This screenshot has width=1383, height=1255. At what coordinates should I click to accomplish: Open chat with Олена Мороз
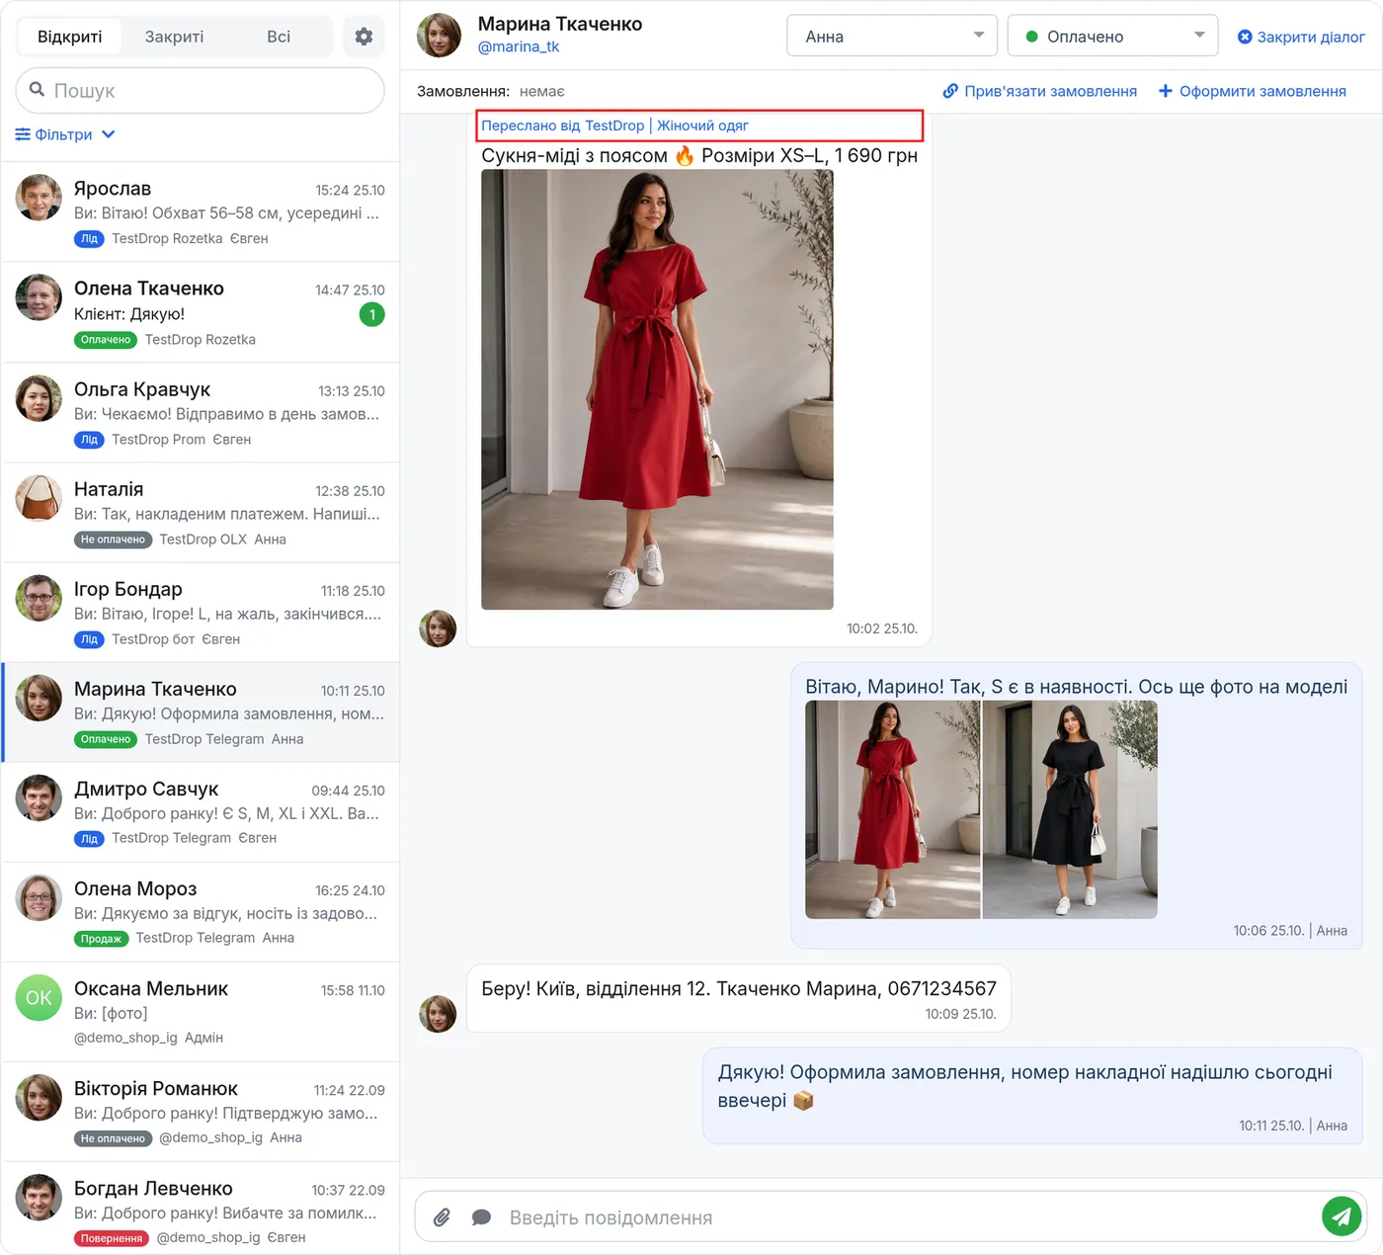(200, 912)
